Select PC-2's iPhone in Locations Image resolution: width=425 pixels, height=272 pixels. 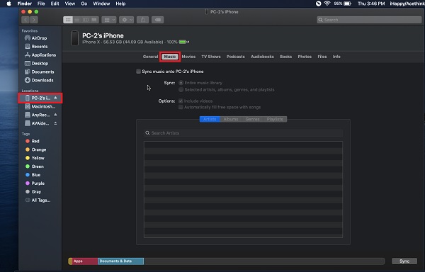[40, 98]
